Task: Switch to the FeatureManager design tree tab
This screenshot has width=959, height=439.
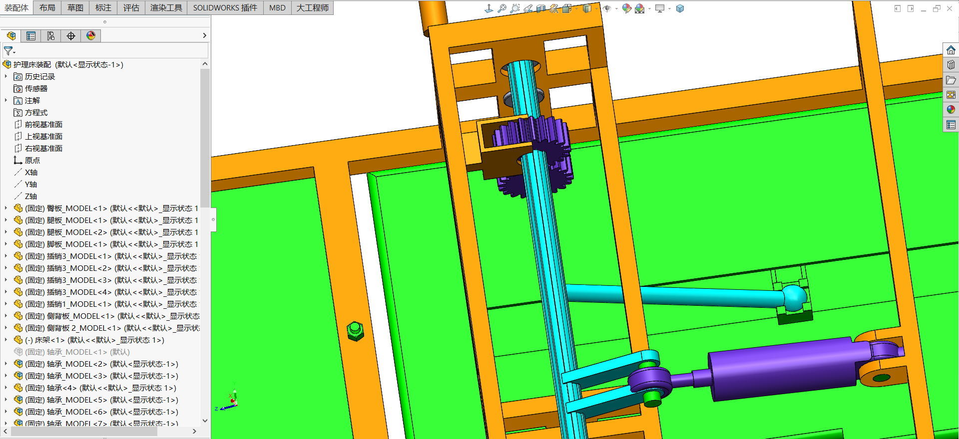Action: [x=11, y=35]
